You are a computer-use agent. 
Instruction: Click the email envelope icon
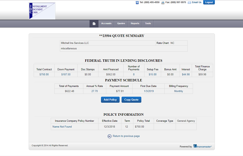coord(189,2)
